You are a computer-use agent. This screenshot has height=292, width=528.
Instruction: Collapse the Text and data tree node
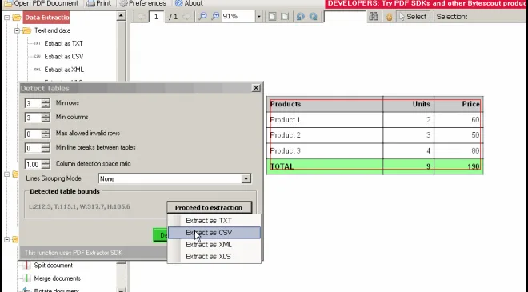[17, 30]
